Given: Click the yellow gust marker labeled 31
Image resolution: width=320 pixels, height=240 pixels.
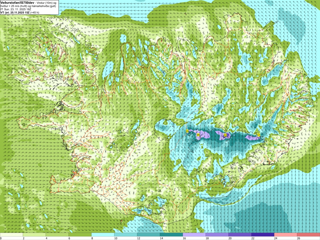Looking at the screenshot, I should (x=225, y=135).
